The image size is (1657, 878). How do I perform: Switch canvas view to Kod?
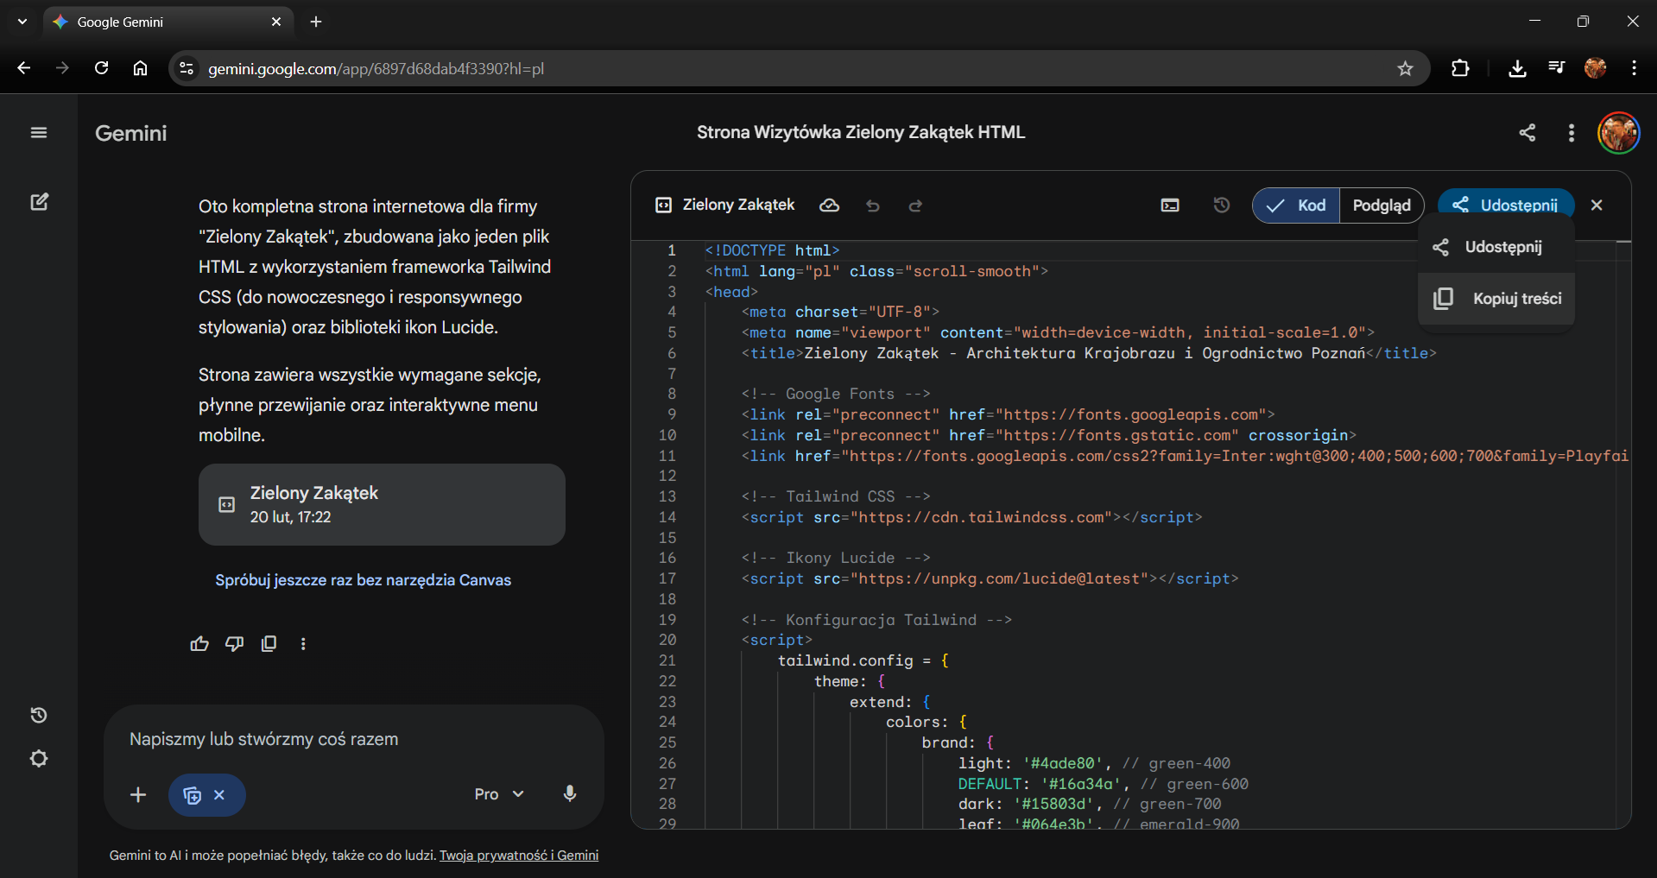(x=1296, y=205)
